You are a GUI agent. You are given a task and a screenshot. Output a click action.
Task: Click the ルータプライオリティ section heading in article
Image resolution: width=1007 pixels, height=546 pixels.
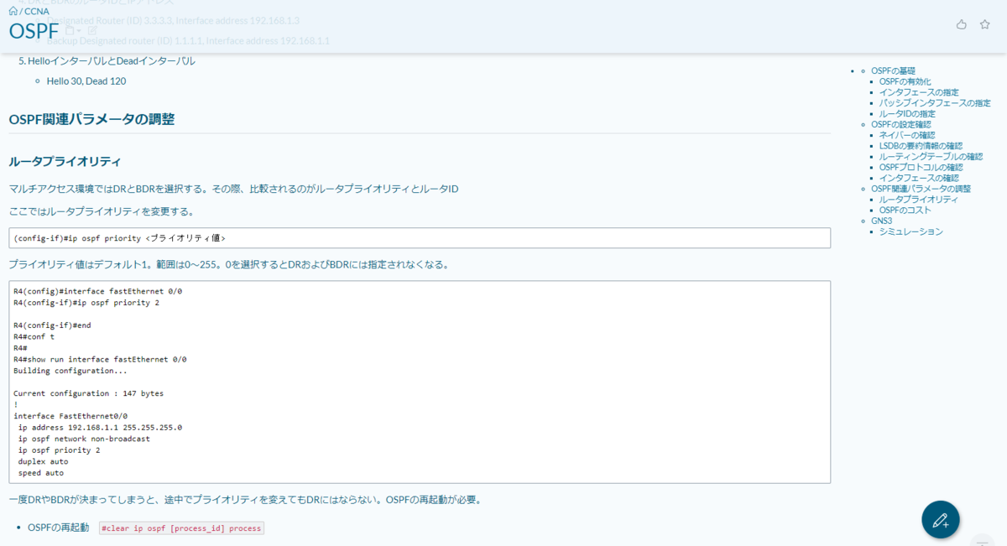click(65, 162)
